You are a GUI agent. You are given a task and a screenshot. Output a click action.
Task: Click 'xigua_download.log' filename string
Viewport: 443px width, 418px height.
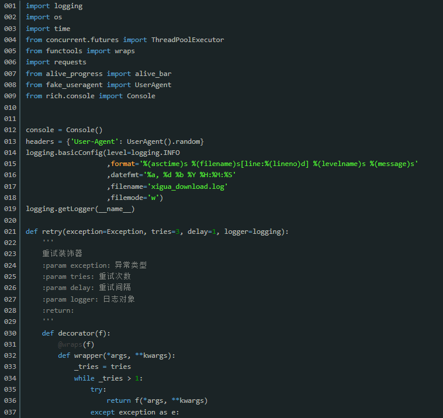tap(188, 186)
